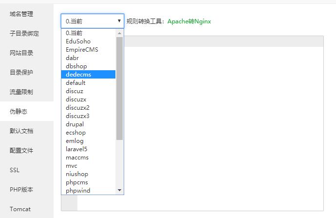Choose the phpwind rule

pos(88,191)
